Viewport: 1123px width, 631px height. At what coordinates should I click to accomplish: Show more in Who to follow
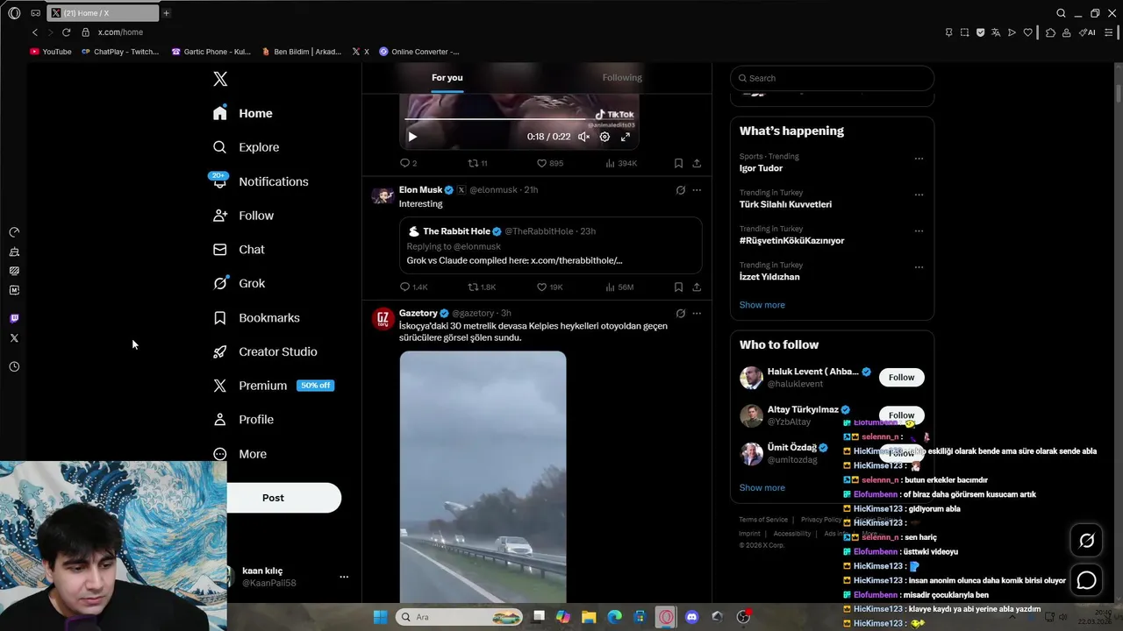[762, 488]
